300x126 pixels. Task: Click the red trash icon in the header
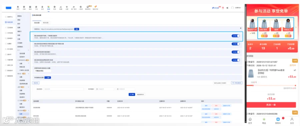223,8
